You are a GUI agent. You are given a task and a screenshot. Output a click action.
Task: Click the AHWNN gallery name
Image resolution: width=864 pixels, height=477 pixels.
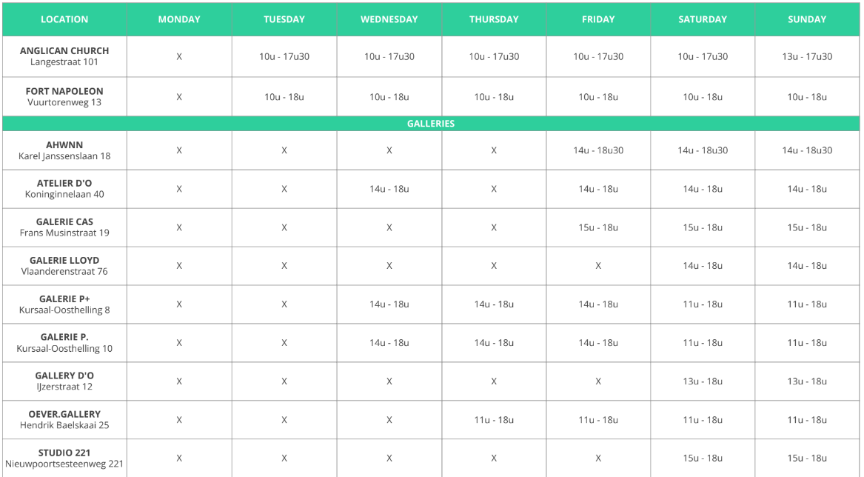point(64,145)
